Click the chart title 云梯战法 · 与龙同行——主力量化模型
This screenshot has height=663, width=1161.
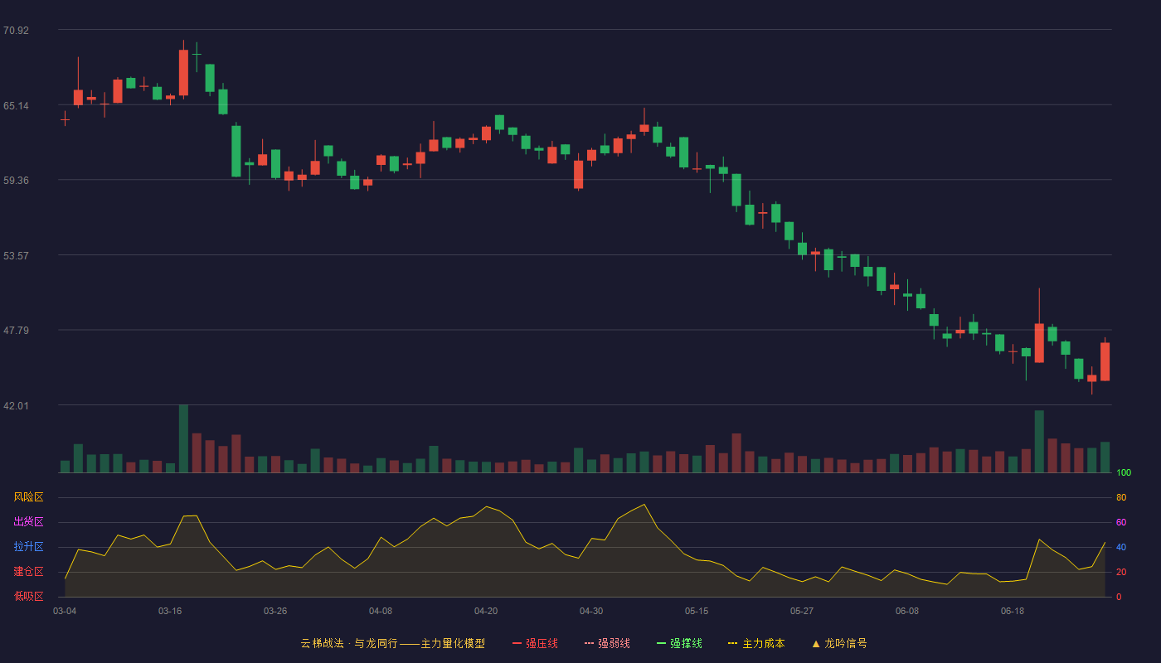[392, 643]
